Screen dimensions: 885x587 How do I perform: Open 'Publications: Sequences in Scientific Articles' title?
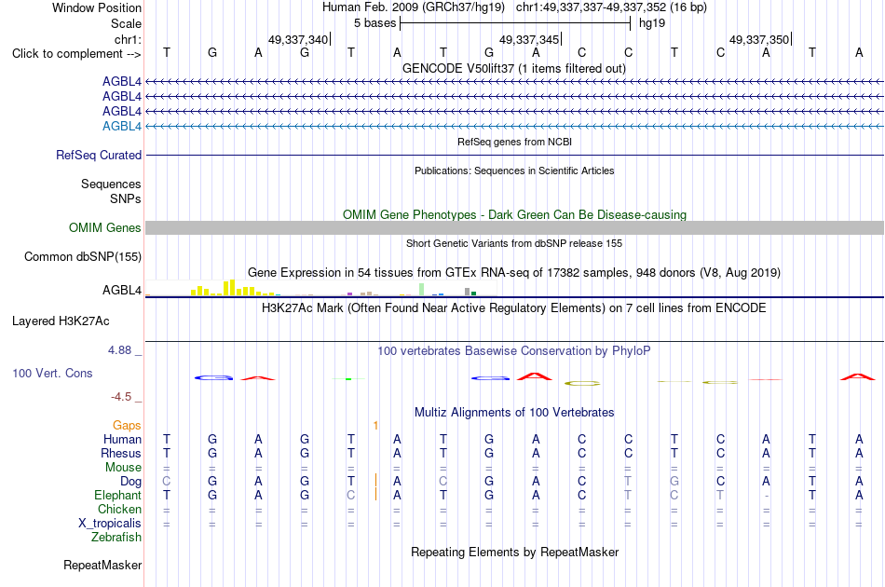pos(514,171)
